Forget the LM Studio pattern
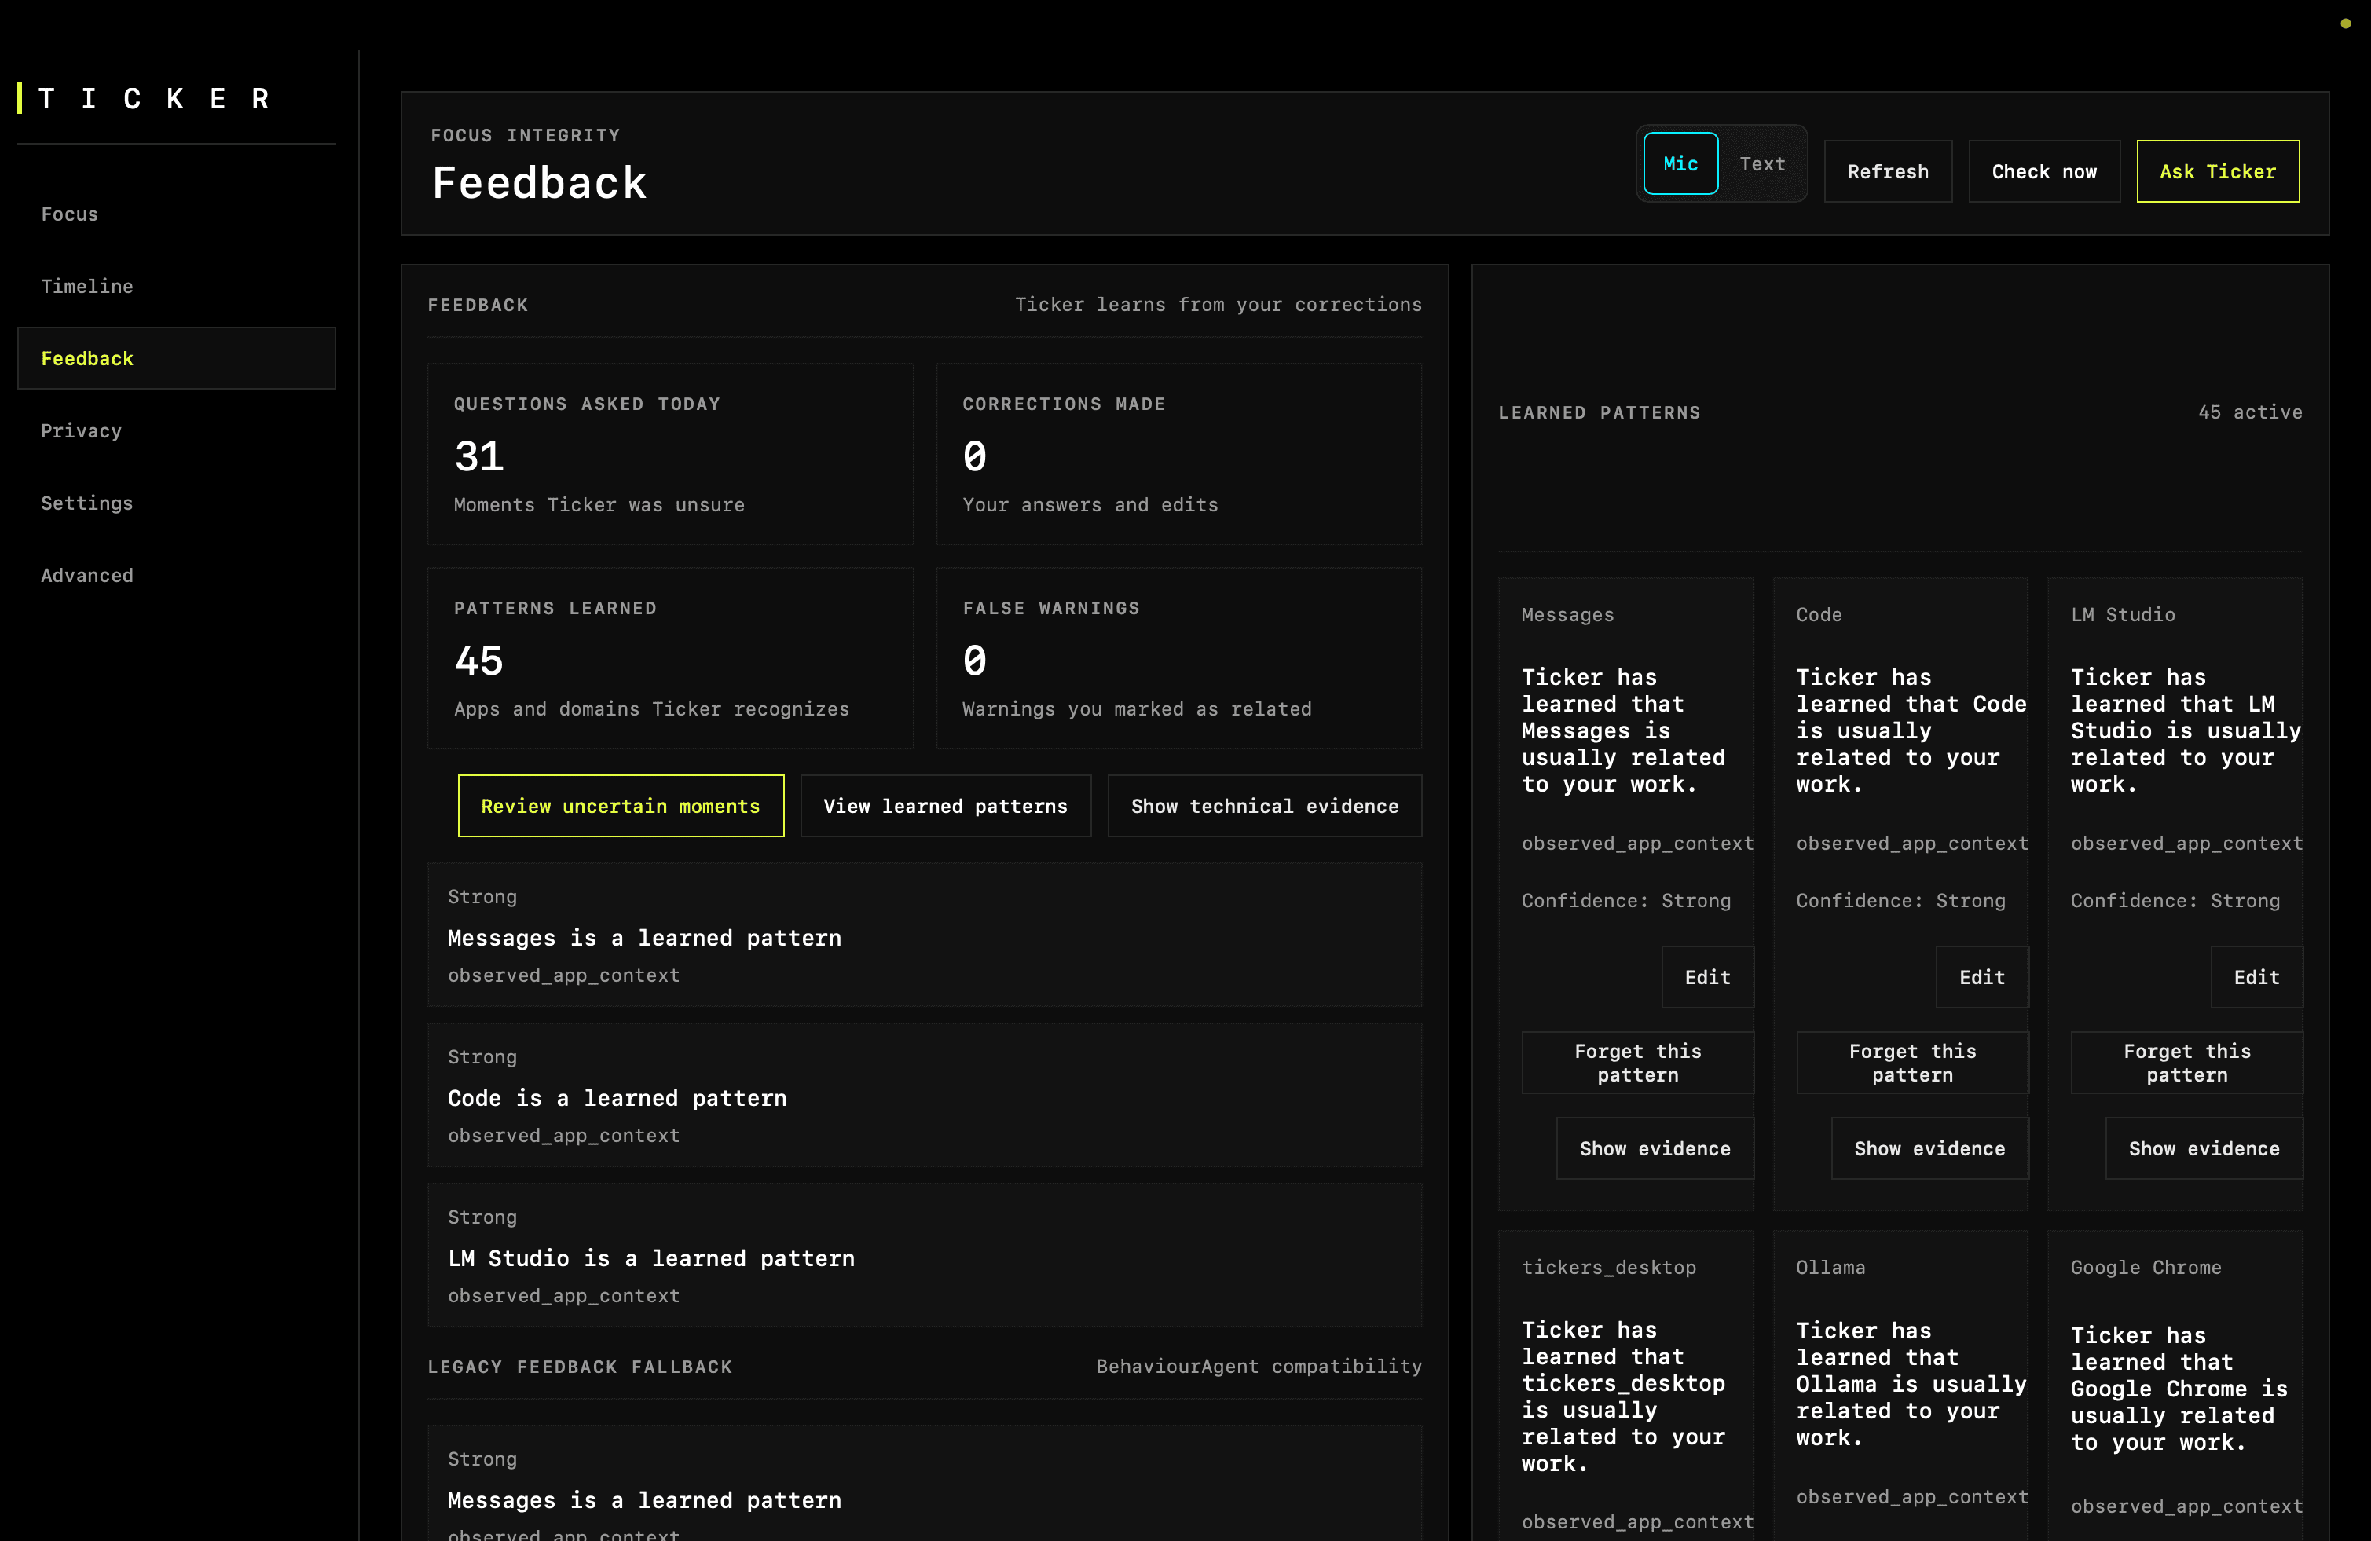 pyautogui.click(x=2186, y=1063)
